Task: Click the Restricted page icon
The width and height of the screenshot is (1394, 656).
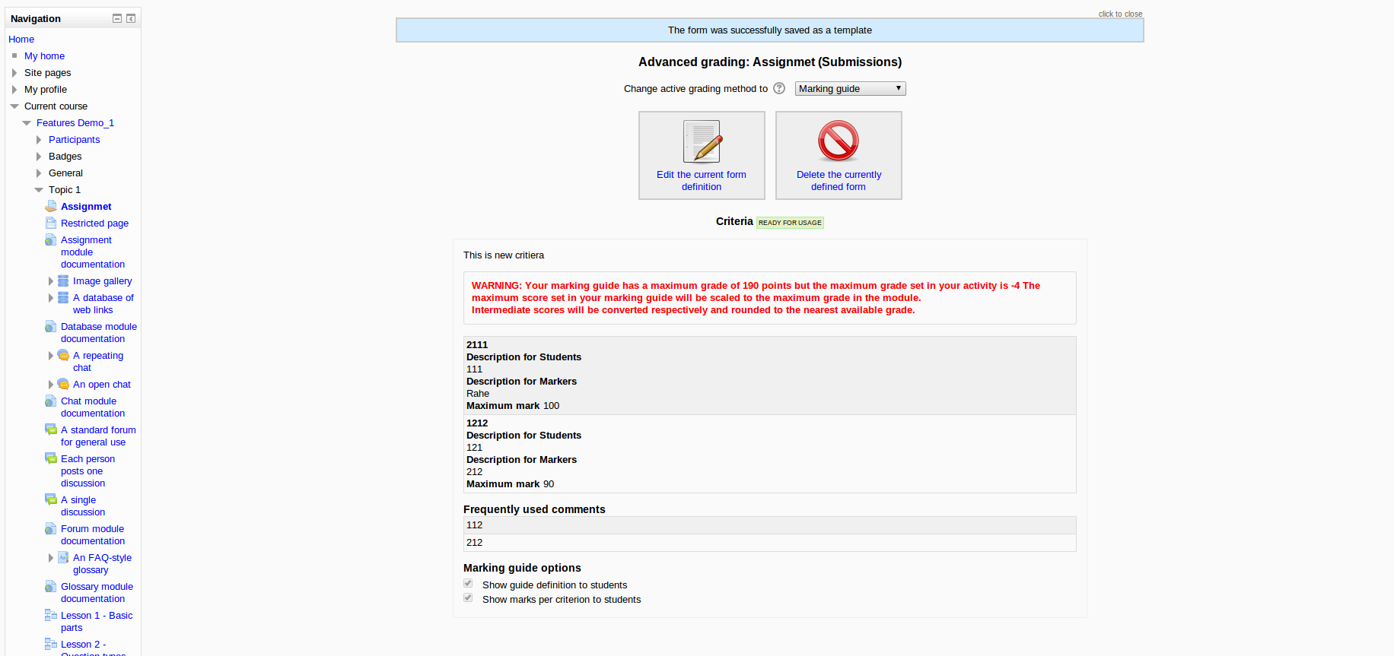Action: coord(51,223)
